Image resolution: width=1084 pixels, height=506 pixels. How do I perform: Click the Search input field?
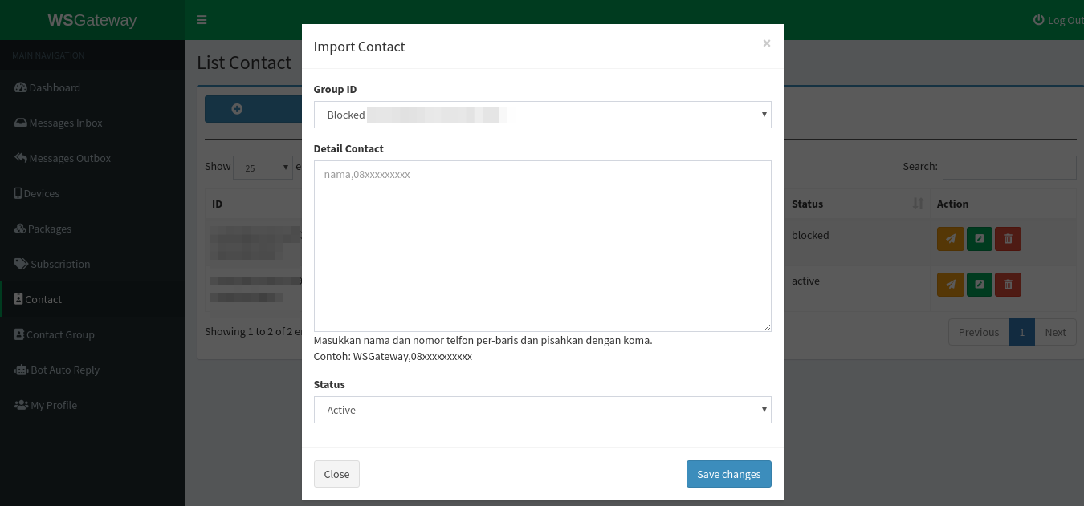click(x=1009, y=167)
